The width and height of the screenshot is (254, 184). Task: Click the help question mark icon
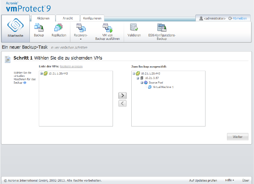pyautogui.click(x=25, y=82)
